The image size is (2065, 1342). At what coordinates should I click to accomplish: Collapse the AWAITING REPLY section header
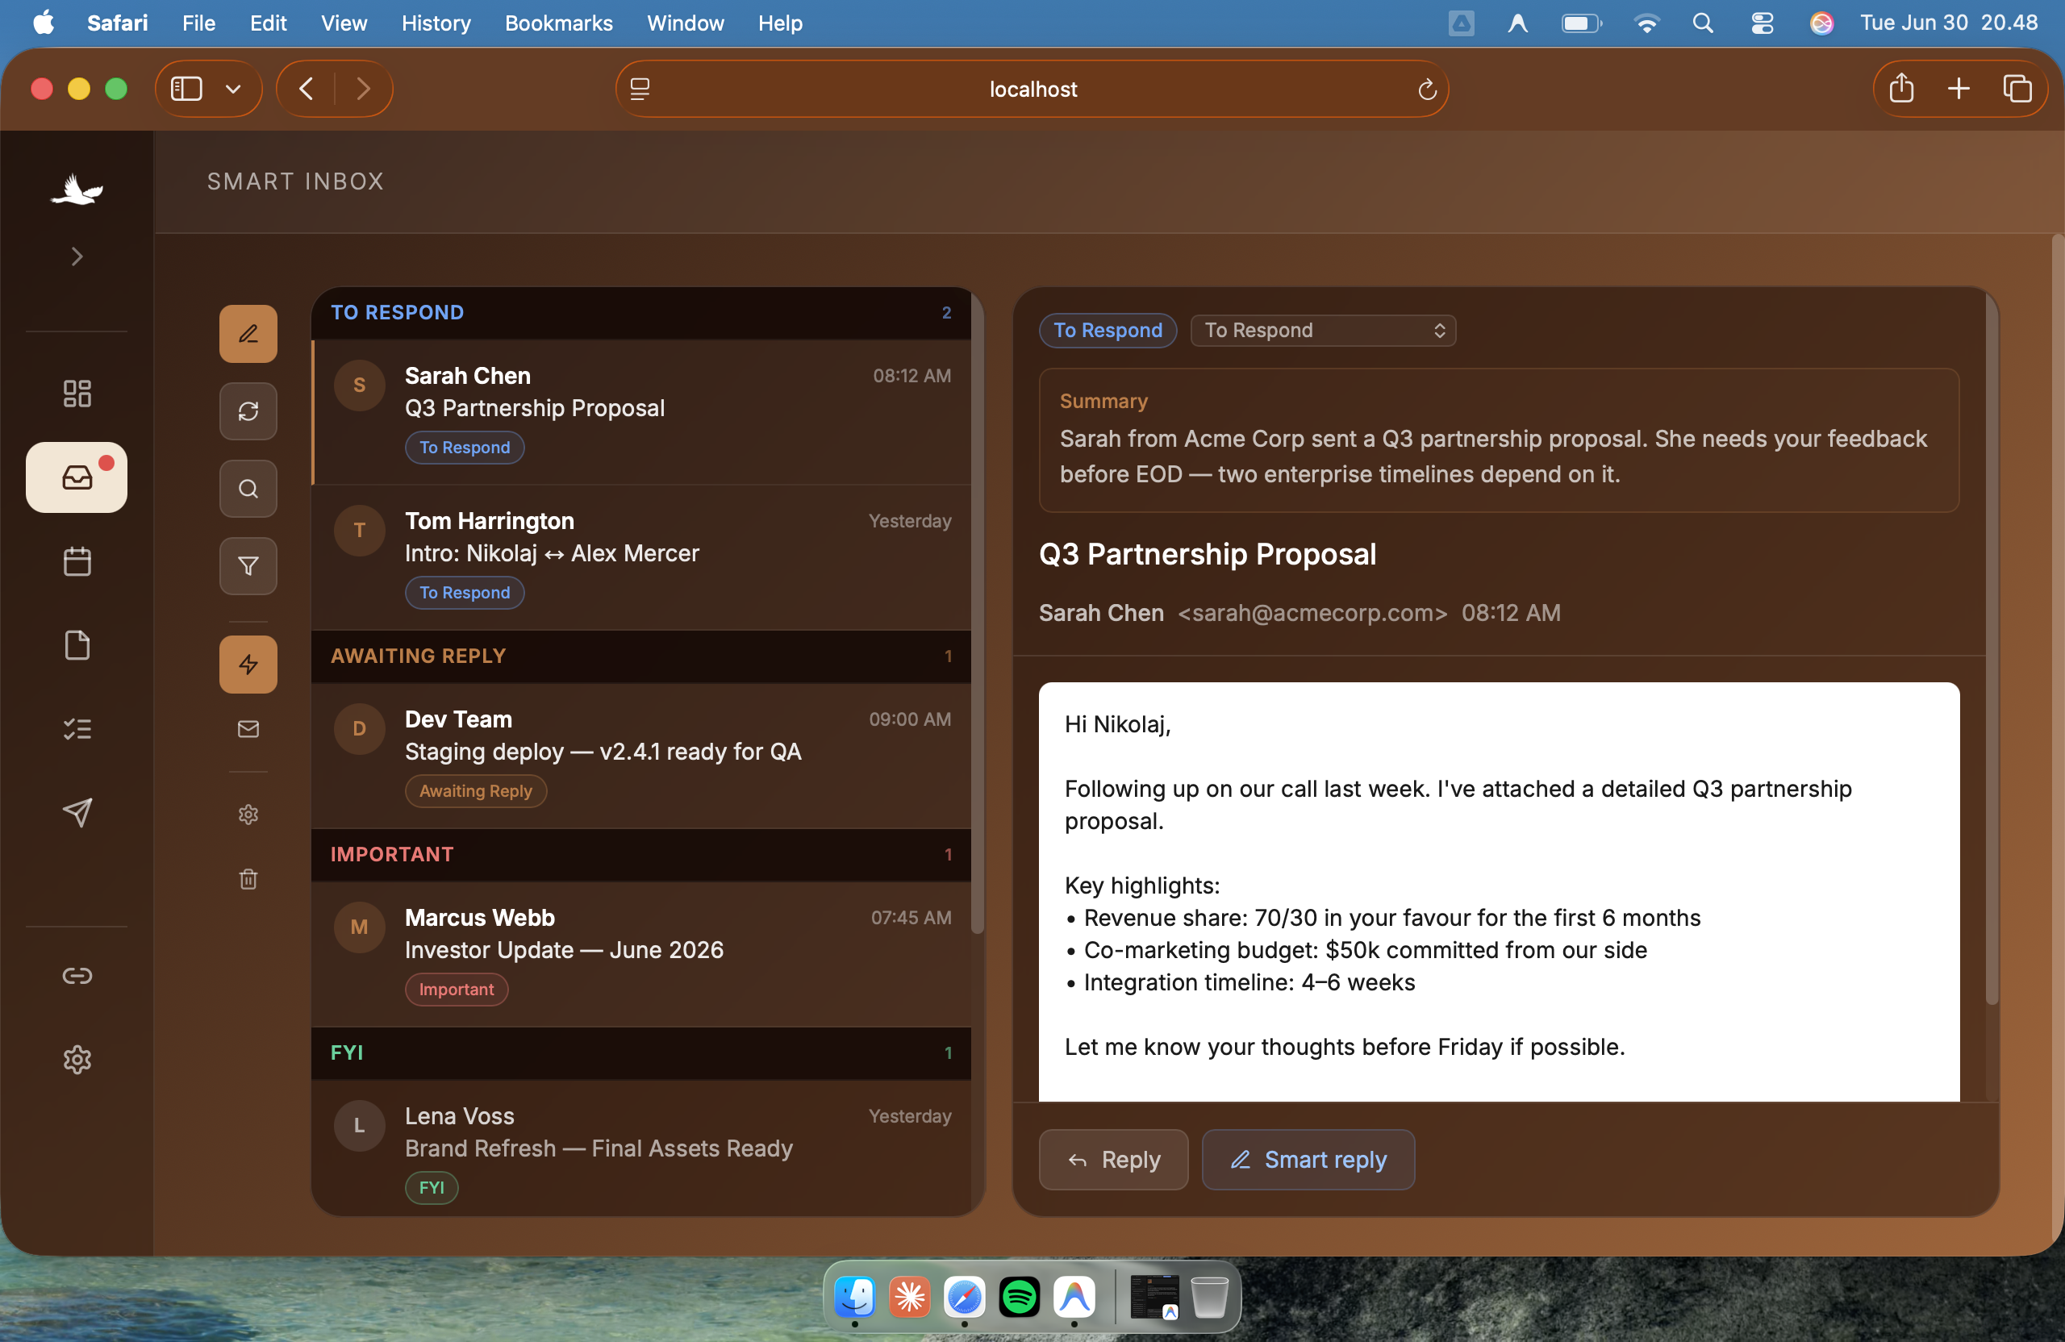pyautogui.click(x=641, y=656)
